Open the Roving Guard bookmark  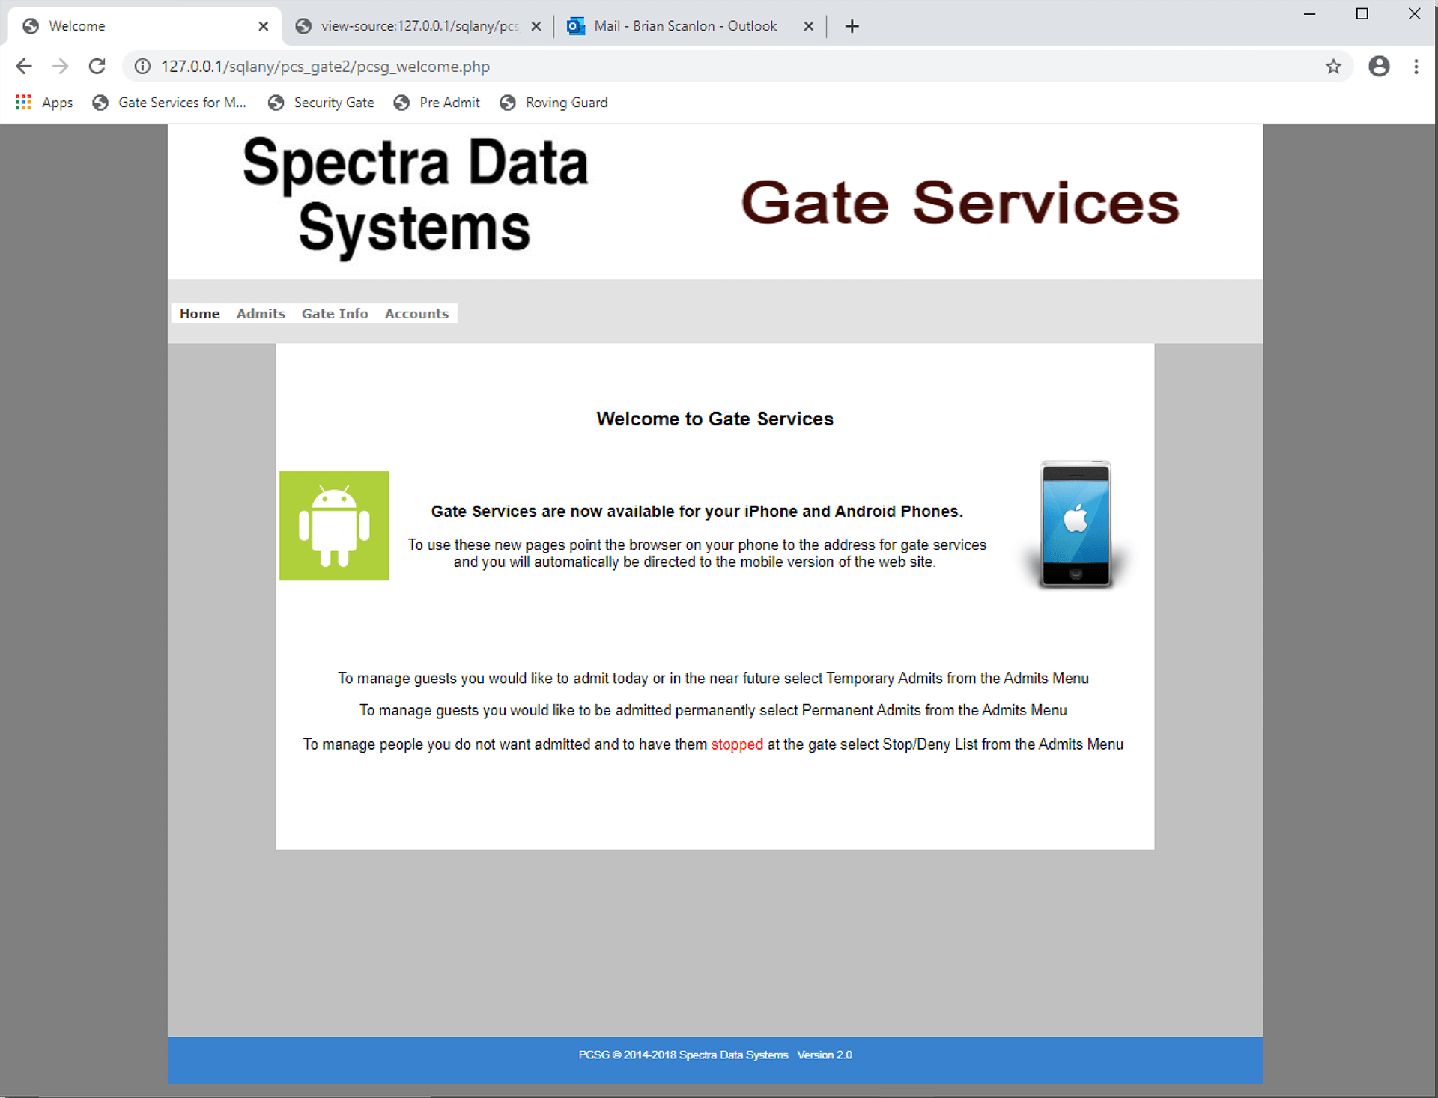pos(554,103)
